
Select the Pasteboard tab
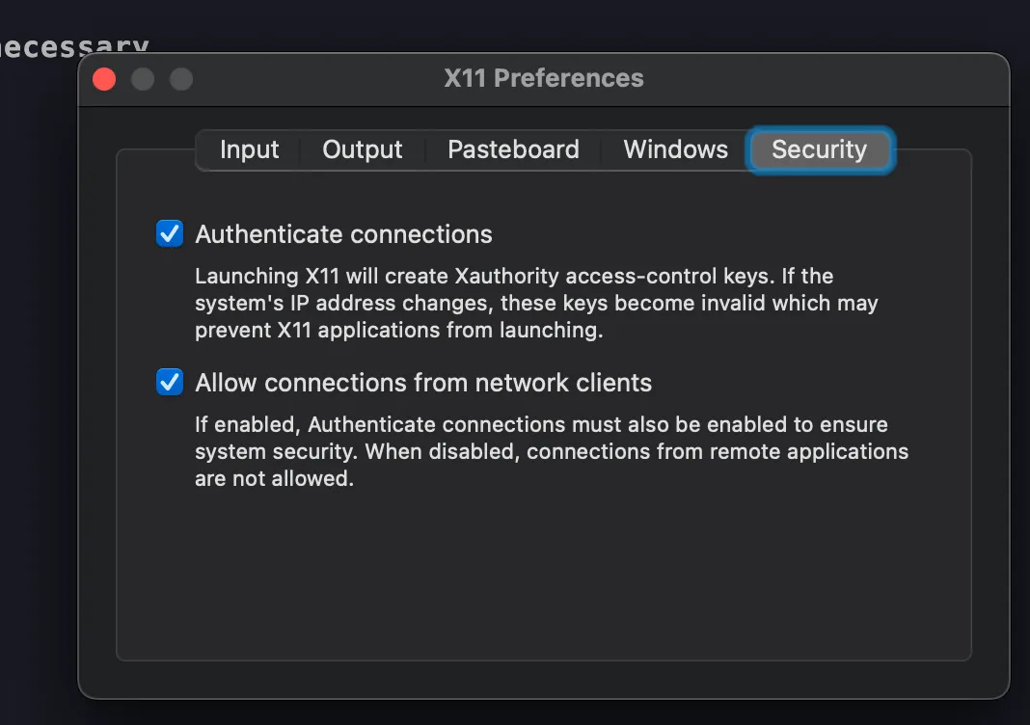[513, 149]
